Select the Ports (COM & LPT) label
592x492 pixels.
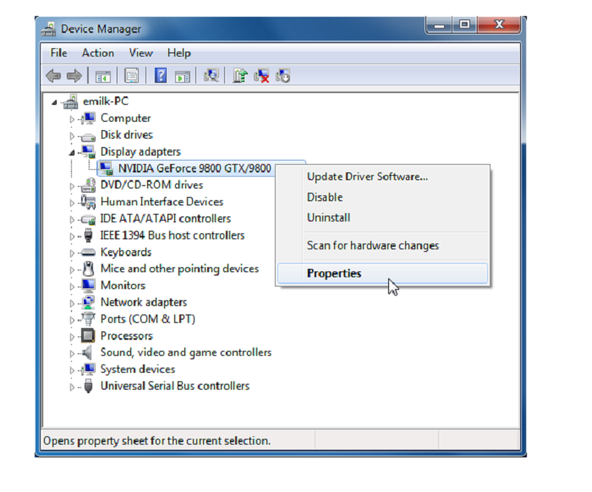click(148, 320)
